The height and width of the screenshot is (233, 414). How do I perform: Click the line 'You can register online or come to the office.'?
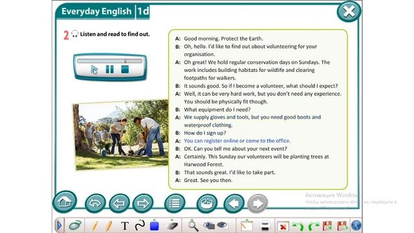tap(237, 141)
